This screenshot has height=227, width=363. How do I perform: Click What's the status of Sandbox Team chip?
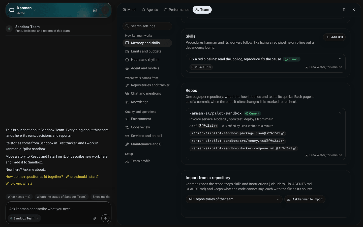[62, 197]
